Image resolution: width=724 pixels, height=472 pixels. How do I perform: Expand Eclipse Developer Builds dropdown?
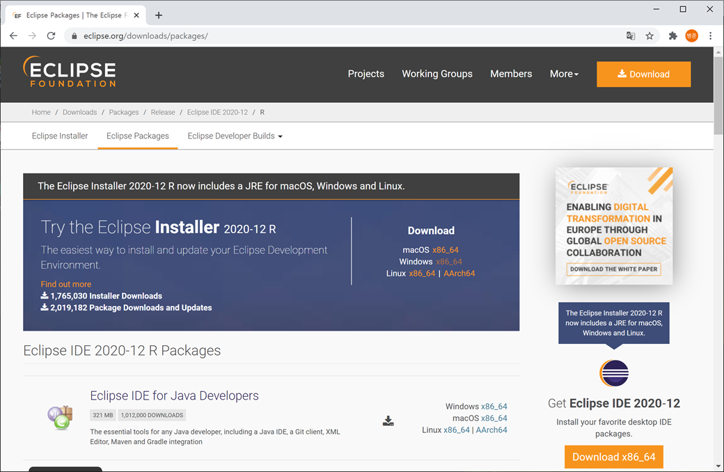tap(235, 136)
